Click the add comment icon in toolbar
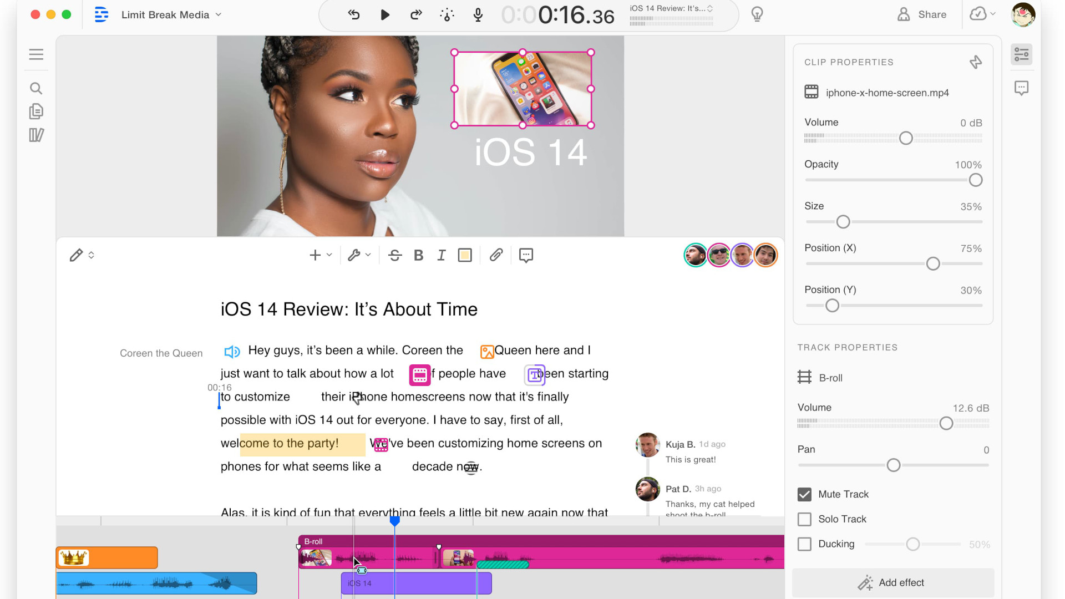Viewport: 1065px width, 599px height. [x=526, y=255]
